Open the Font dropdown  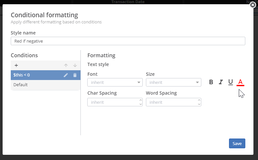click(x=115, y=83)
